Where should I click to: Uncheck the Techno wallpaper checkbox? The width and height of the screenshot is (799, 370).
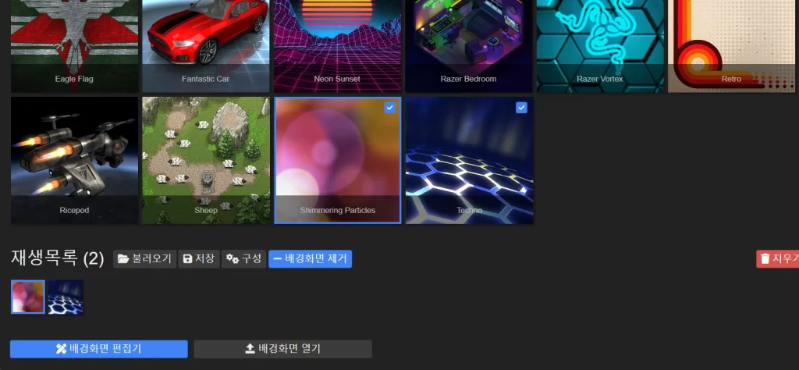click(x=522, y=108)
